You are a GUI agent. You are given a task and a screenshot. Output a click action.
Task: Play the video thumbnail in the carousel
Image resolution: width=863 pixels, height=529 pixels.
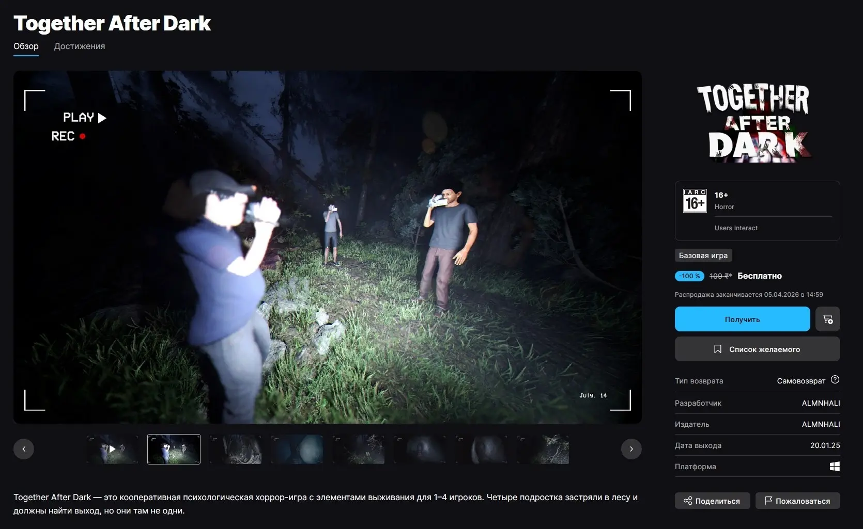112,449
